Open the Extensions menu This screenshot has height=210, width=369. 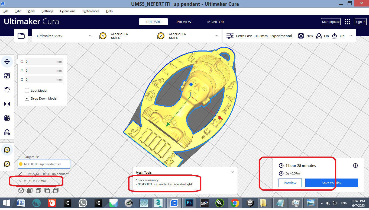(67, 11)
